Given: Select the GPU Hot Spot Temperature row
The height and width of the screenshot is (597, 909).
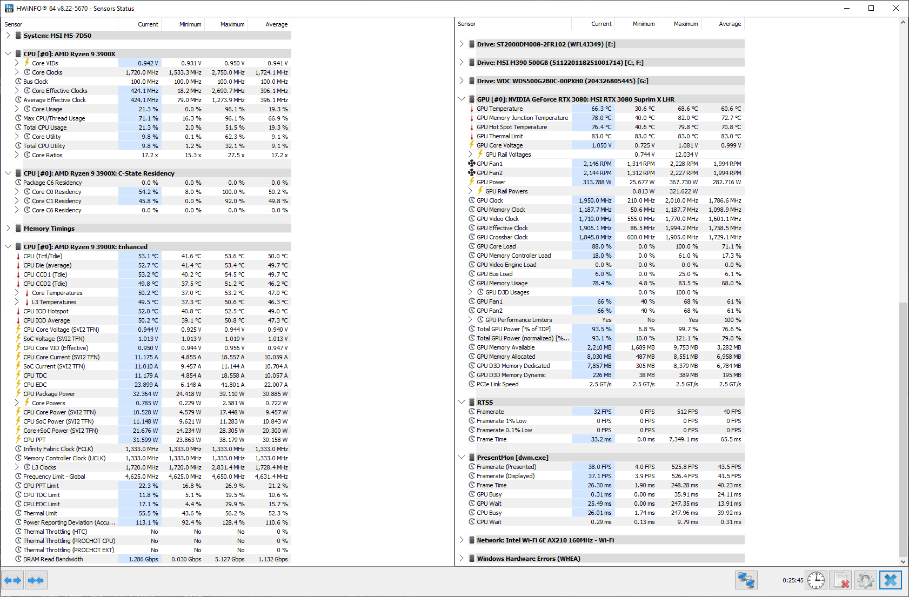Looking at the screenshot, I should pyautogui.click(x=606, y=127).
